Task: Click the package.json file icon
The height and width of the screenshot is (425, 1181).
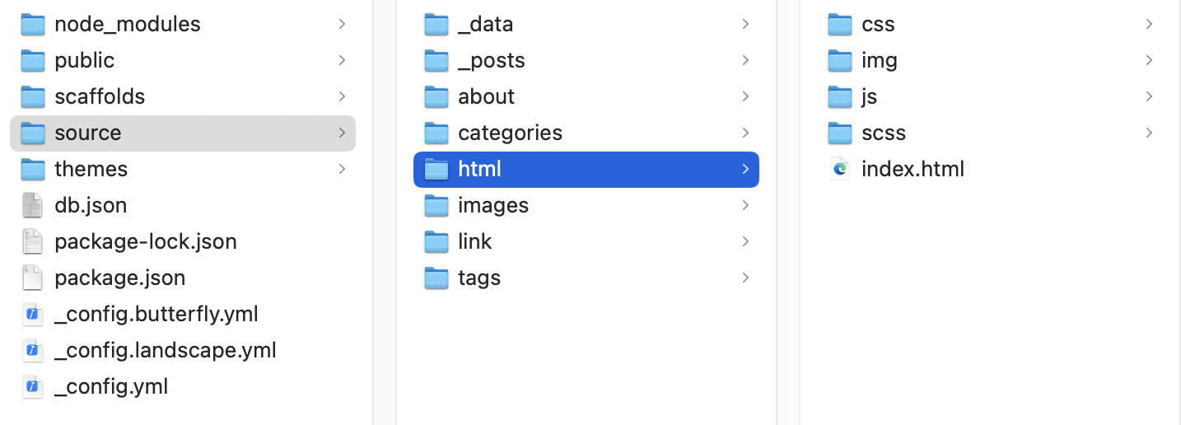Action: (32, 278)
